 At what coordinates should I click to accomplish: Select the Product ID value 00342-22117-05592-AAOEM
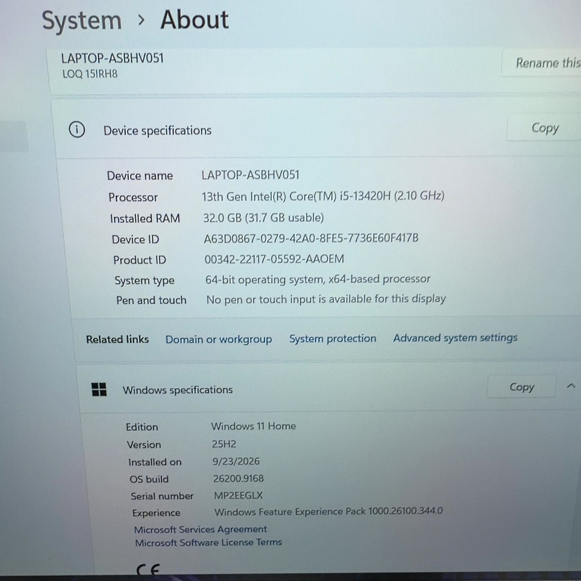(x=275, y=259)
